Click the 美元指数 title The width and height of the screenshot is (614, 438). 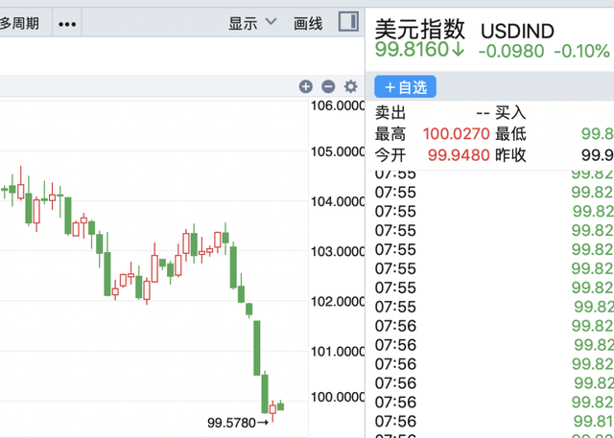[x=420, y=30]
